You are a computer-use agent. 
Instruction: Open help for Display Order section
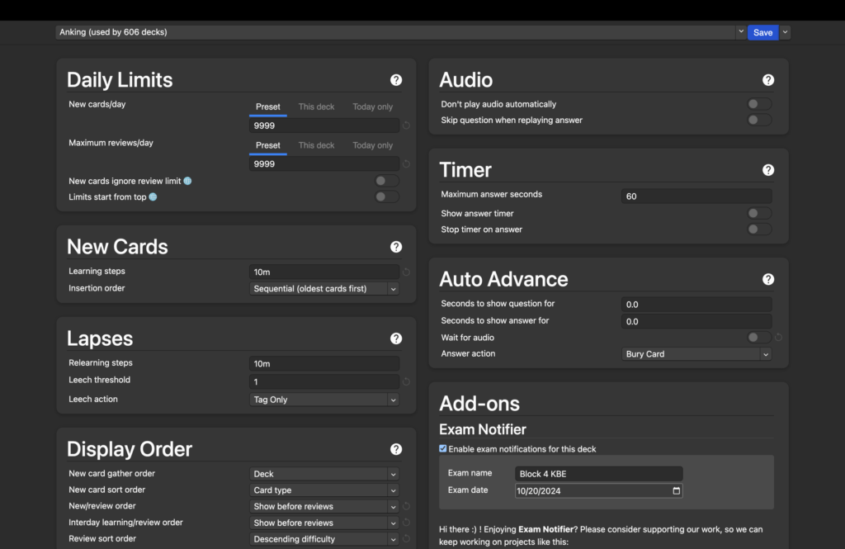tap(396, 449)
